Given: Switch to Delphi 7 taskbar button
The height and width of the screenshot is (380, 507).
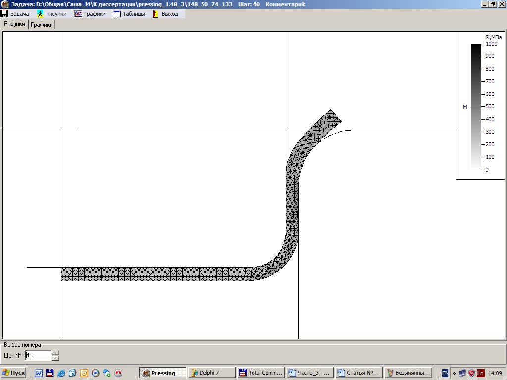Looking at the screenshot, I should (211, 373).
